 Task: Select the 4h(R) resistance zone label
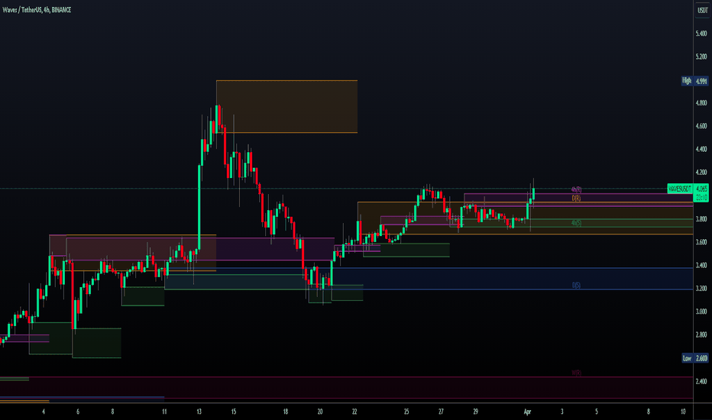(576, 189)
